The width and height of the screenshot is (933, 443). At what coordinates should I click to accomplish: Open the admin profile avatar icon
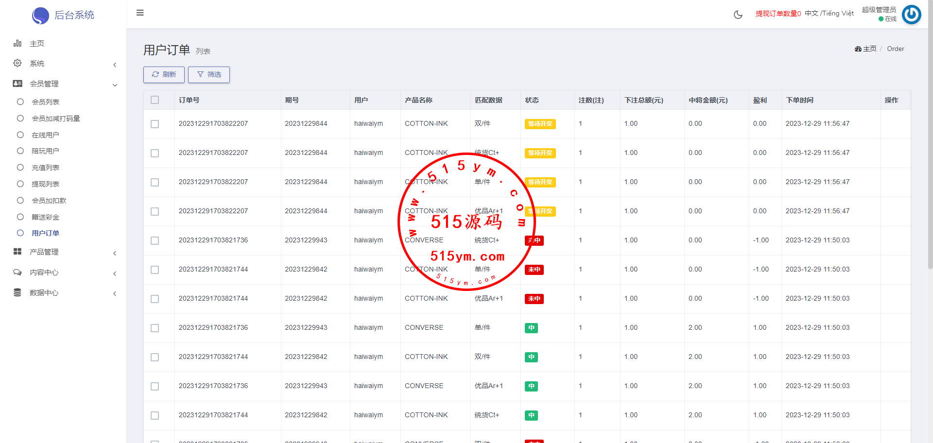click(911, 15)
